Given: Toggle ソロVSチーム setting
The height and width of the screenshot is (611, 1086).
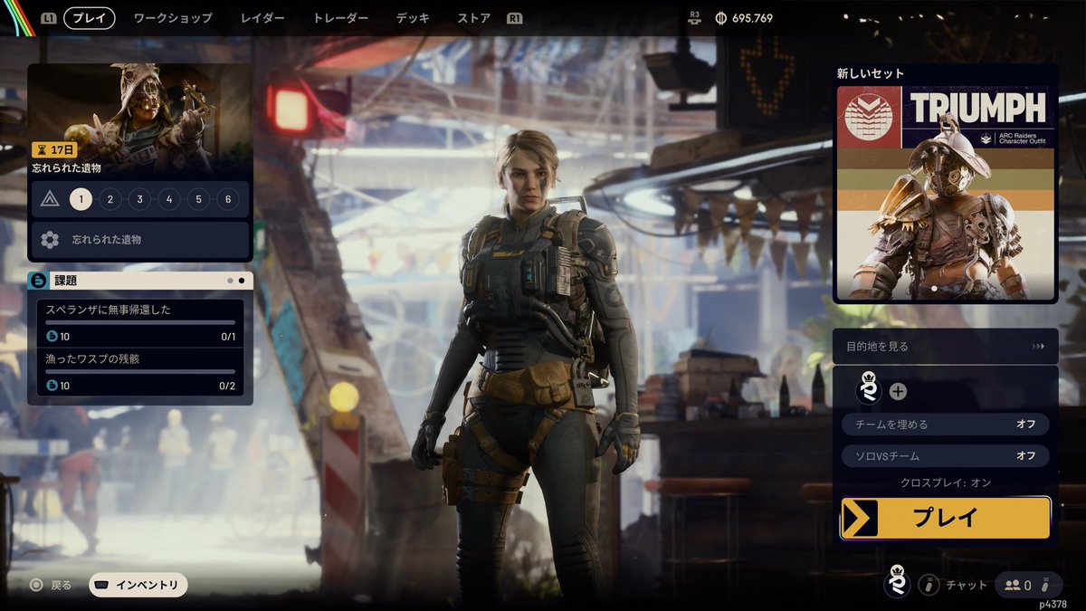Looking at the screenshot, I should point(946,455).
